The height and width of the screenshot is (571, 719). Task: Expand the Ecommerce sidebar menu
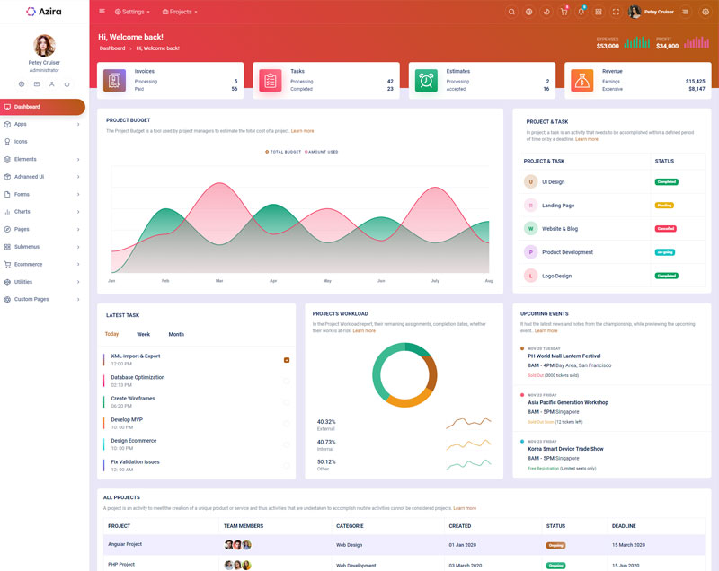pos(43,264)
